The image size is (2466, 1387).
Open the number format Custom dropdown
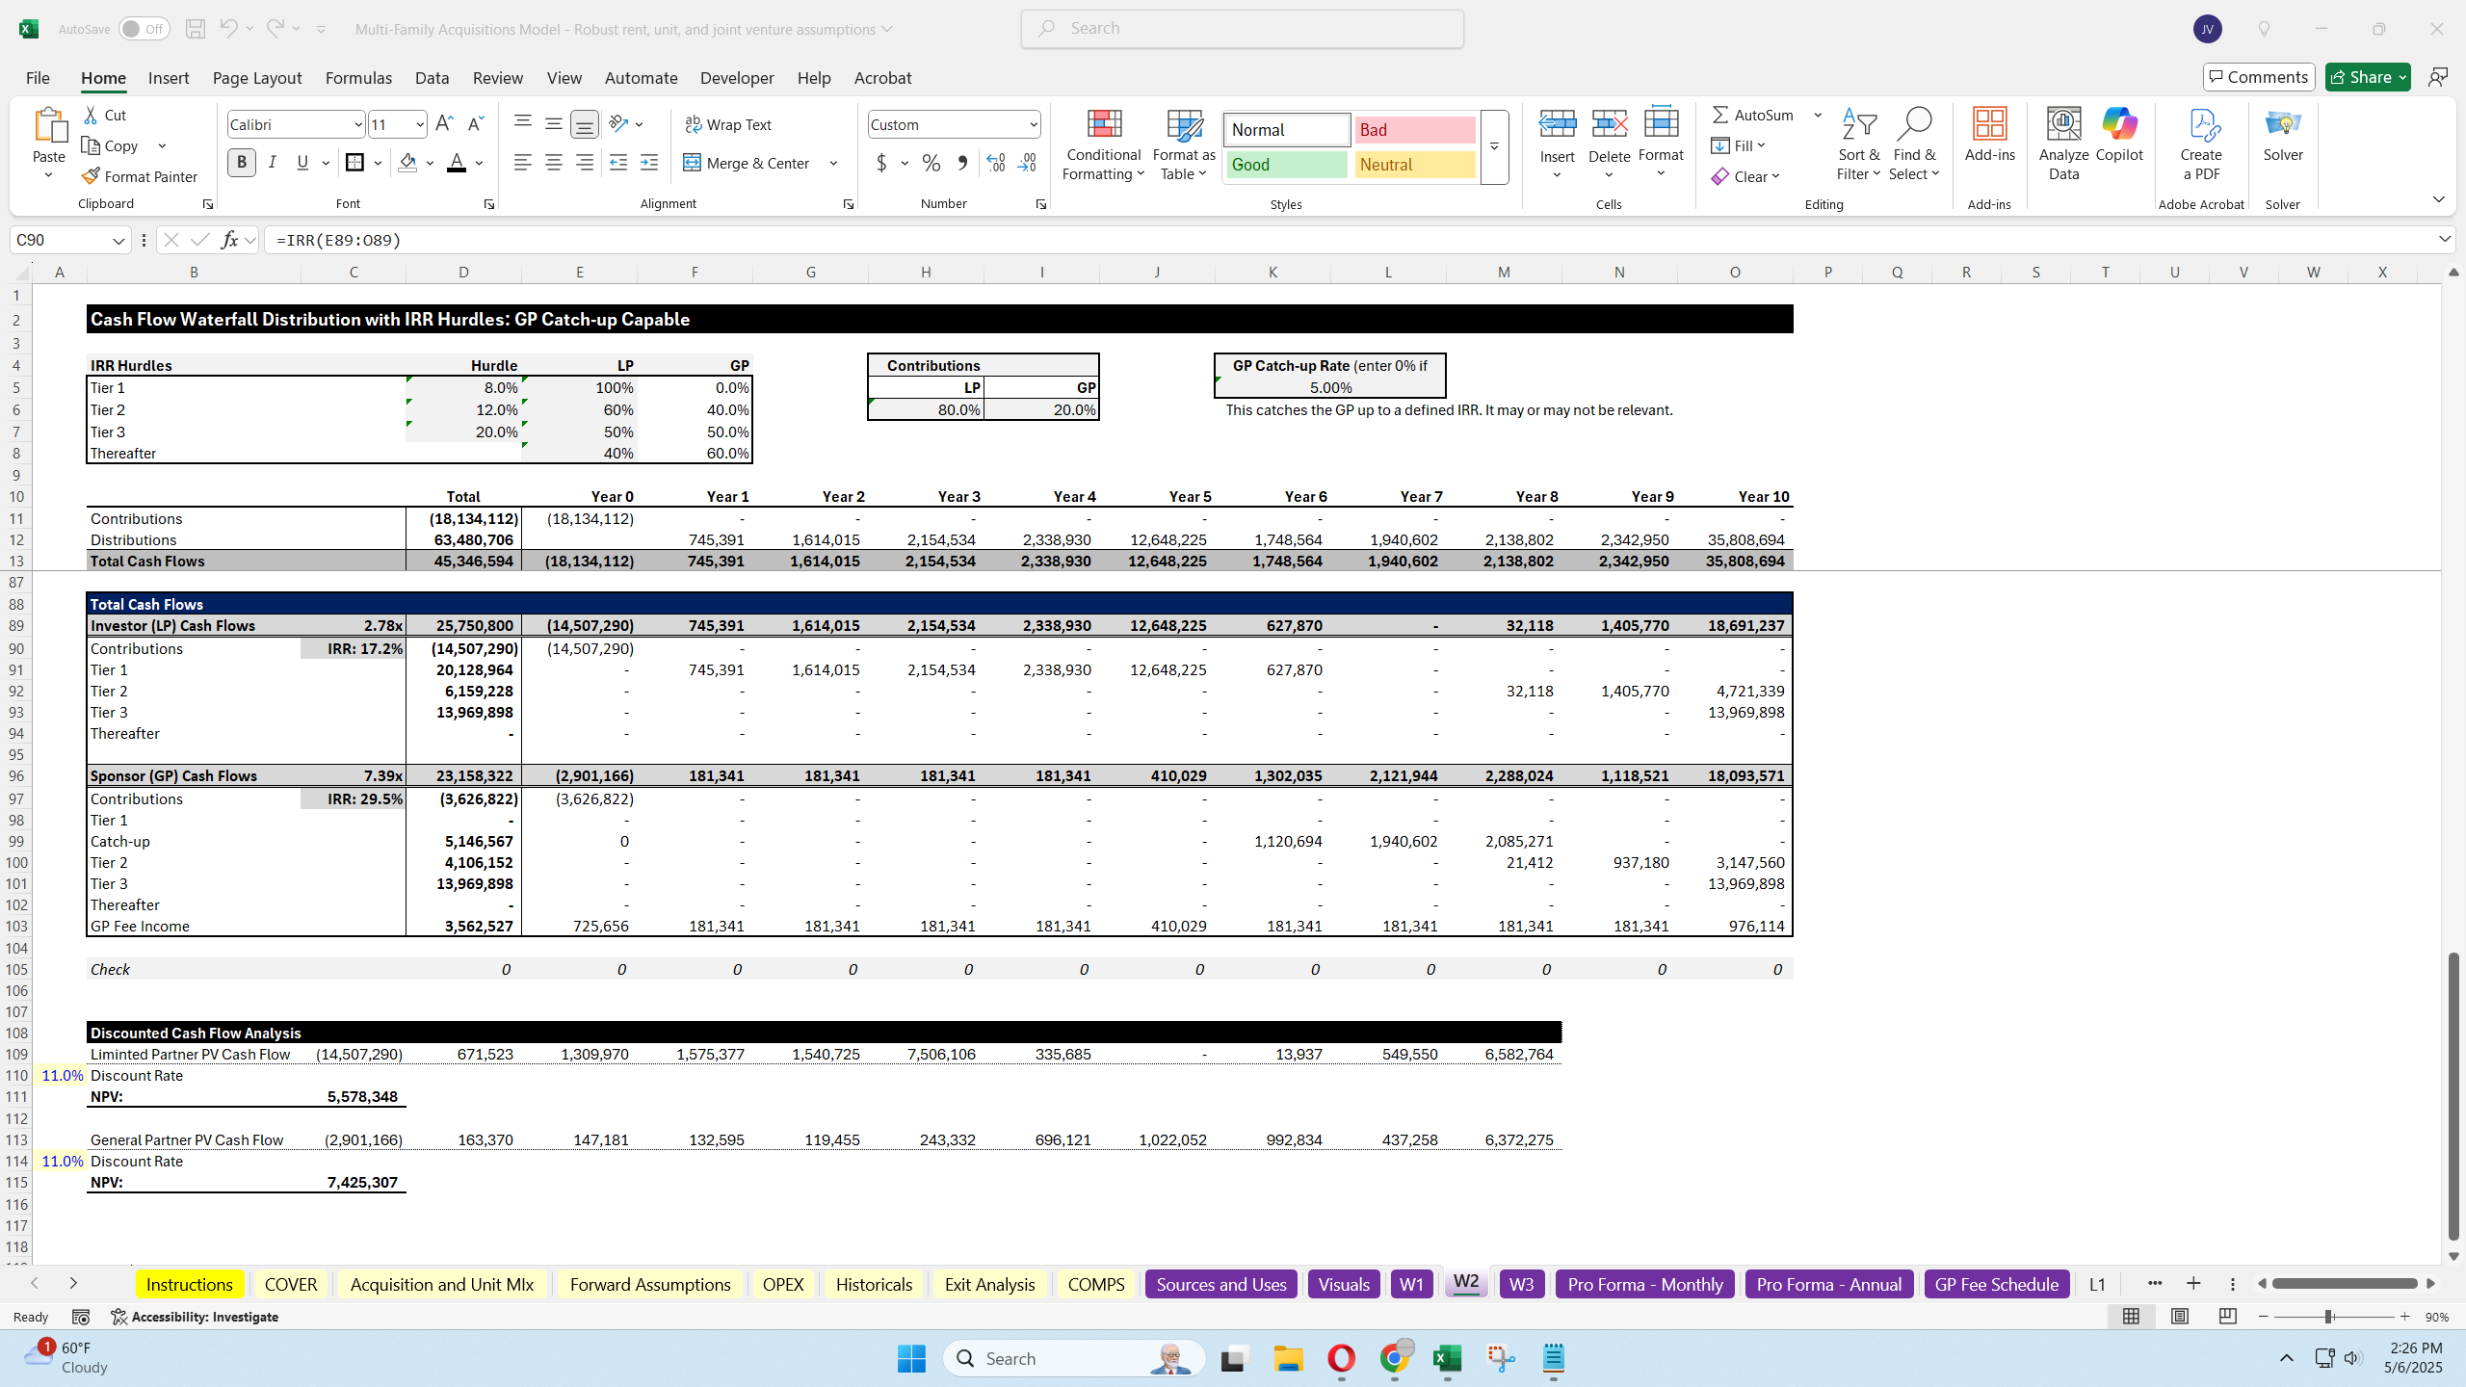(x=1033, y=124)
